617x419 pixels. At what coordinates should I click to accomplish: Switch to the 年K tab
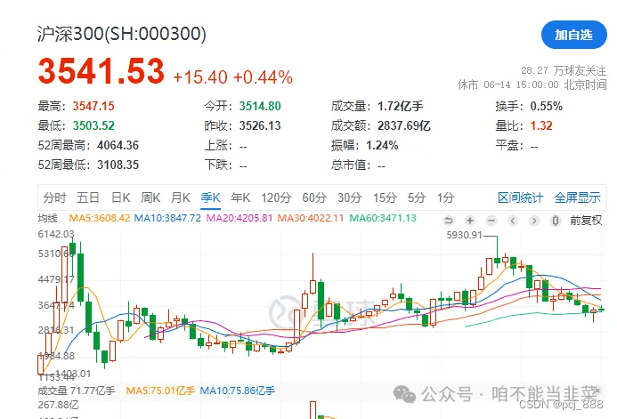pyautogui.click(x=240, y=197)
